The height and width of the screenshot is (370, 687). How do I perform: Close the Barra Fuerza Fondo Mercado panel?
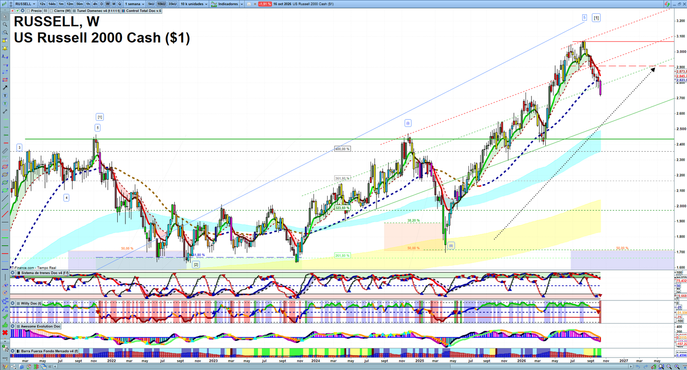13,351
